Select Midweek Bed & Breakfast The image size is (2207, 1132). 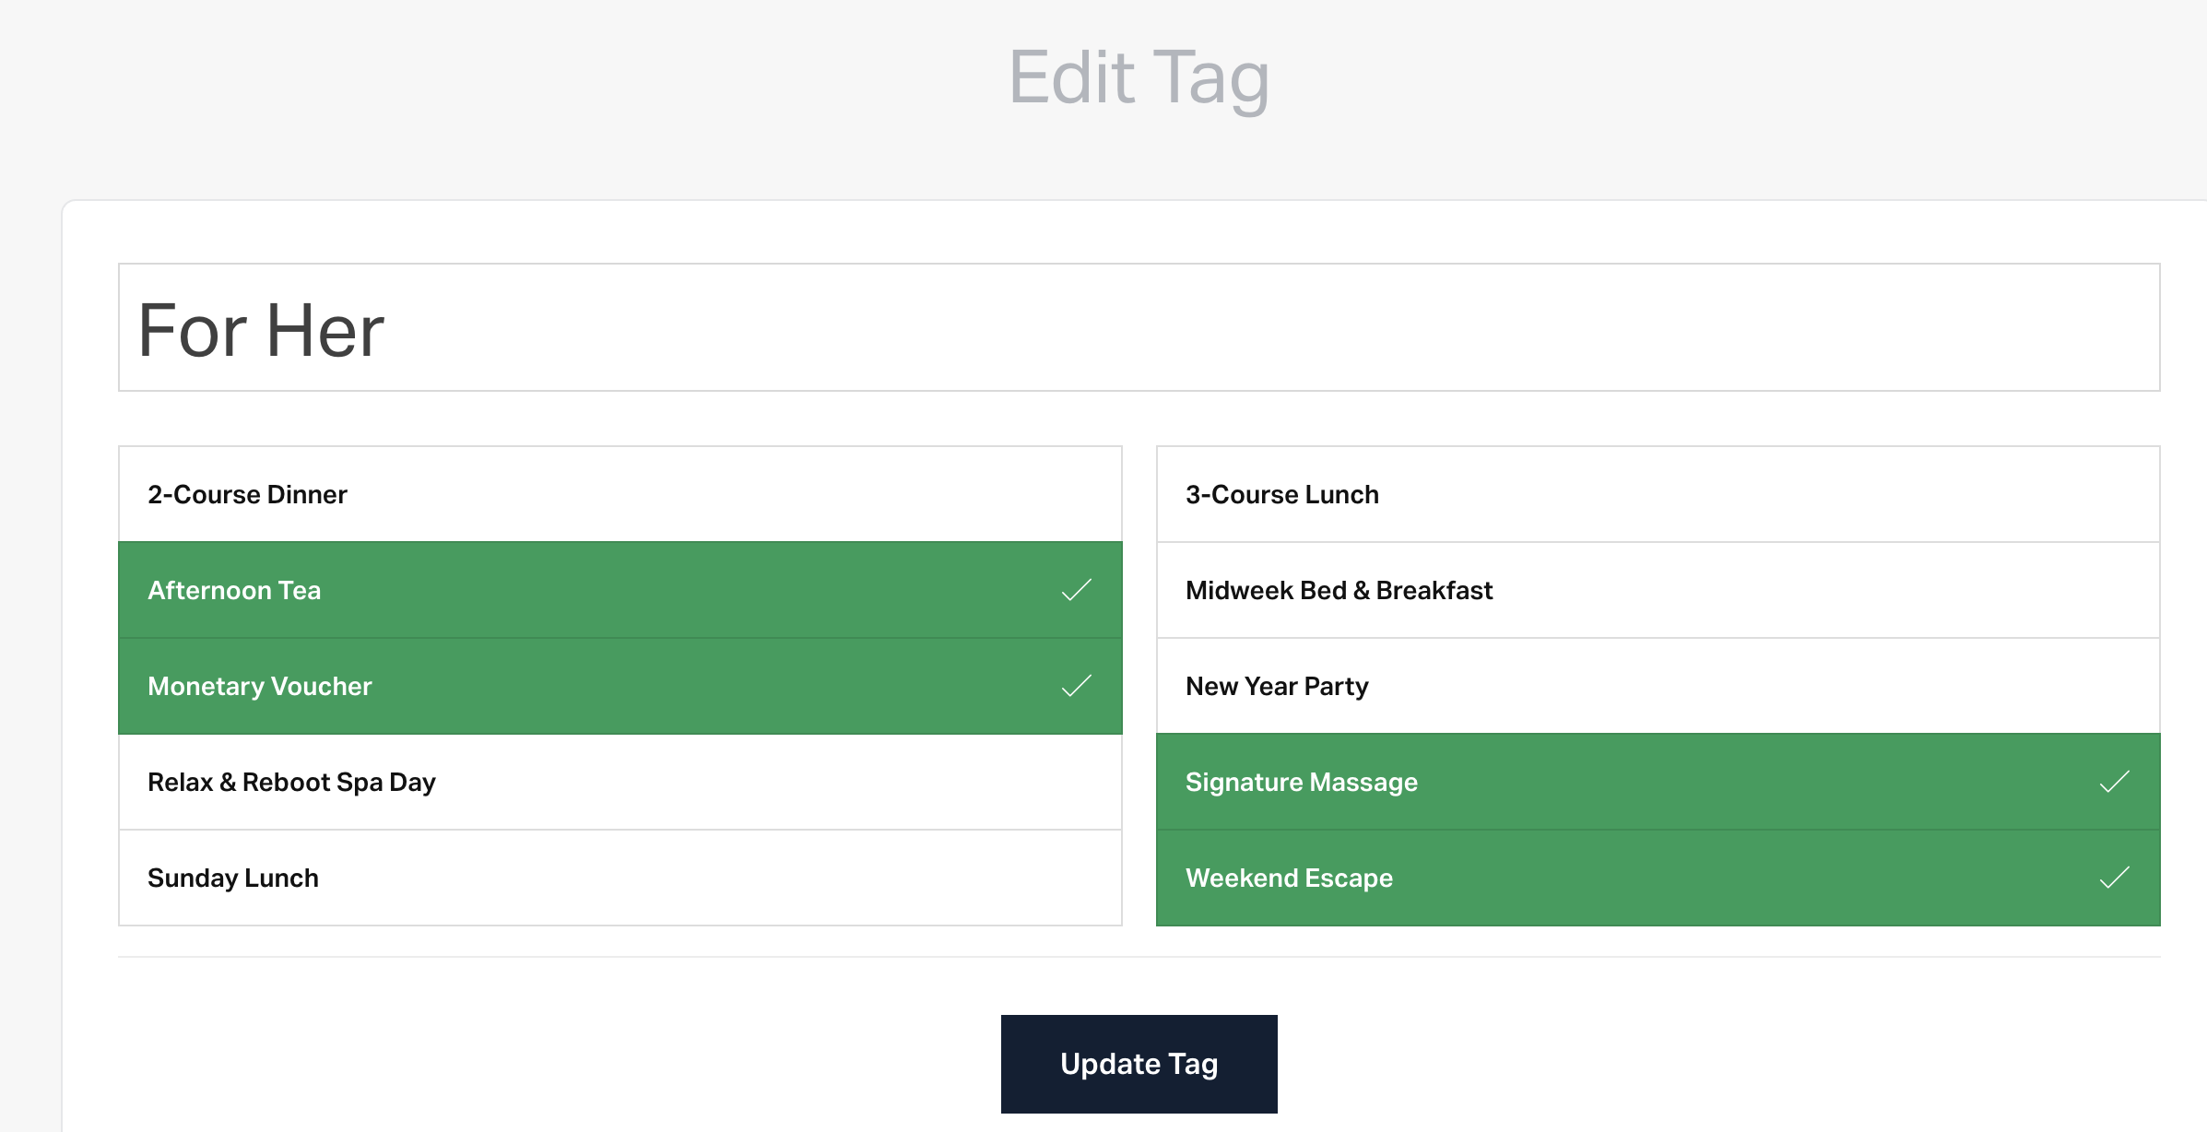point(1658,590)
